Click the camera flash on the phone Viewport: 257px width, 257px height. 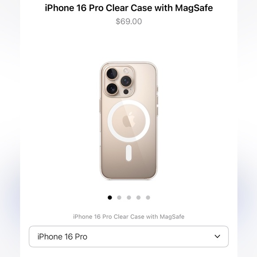(x=126, y=71)
